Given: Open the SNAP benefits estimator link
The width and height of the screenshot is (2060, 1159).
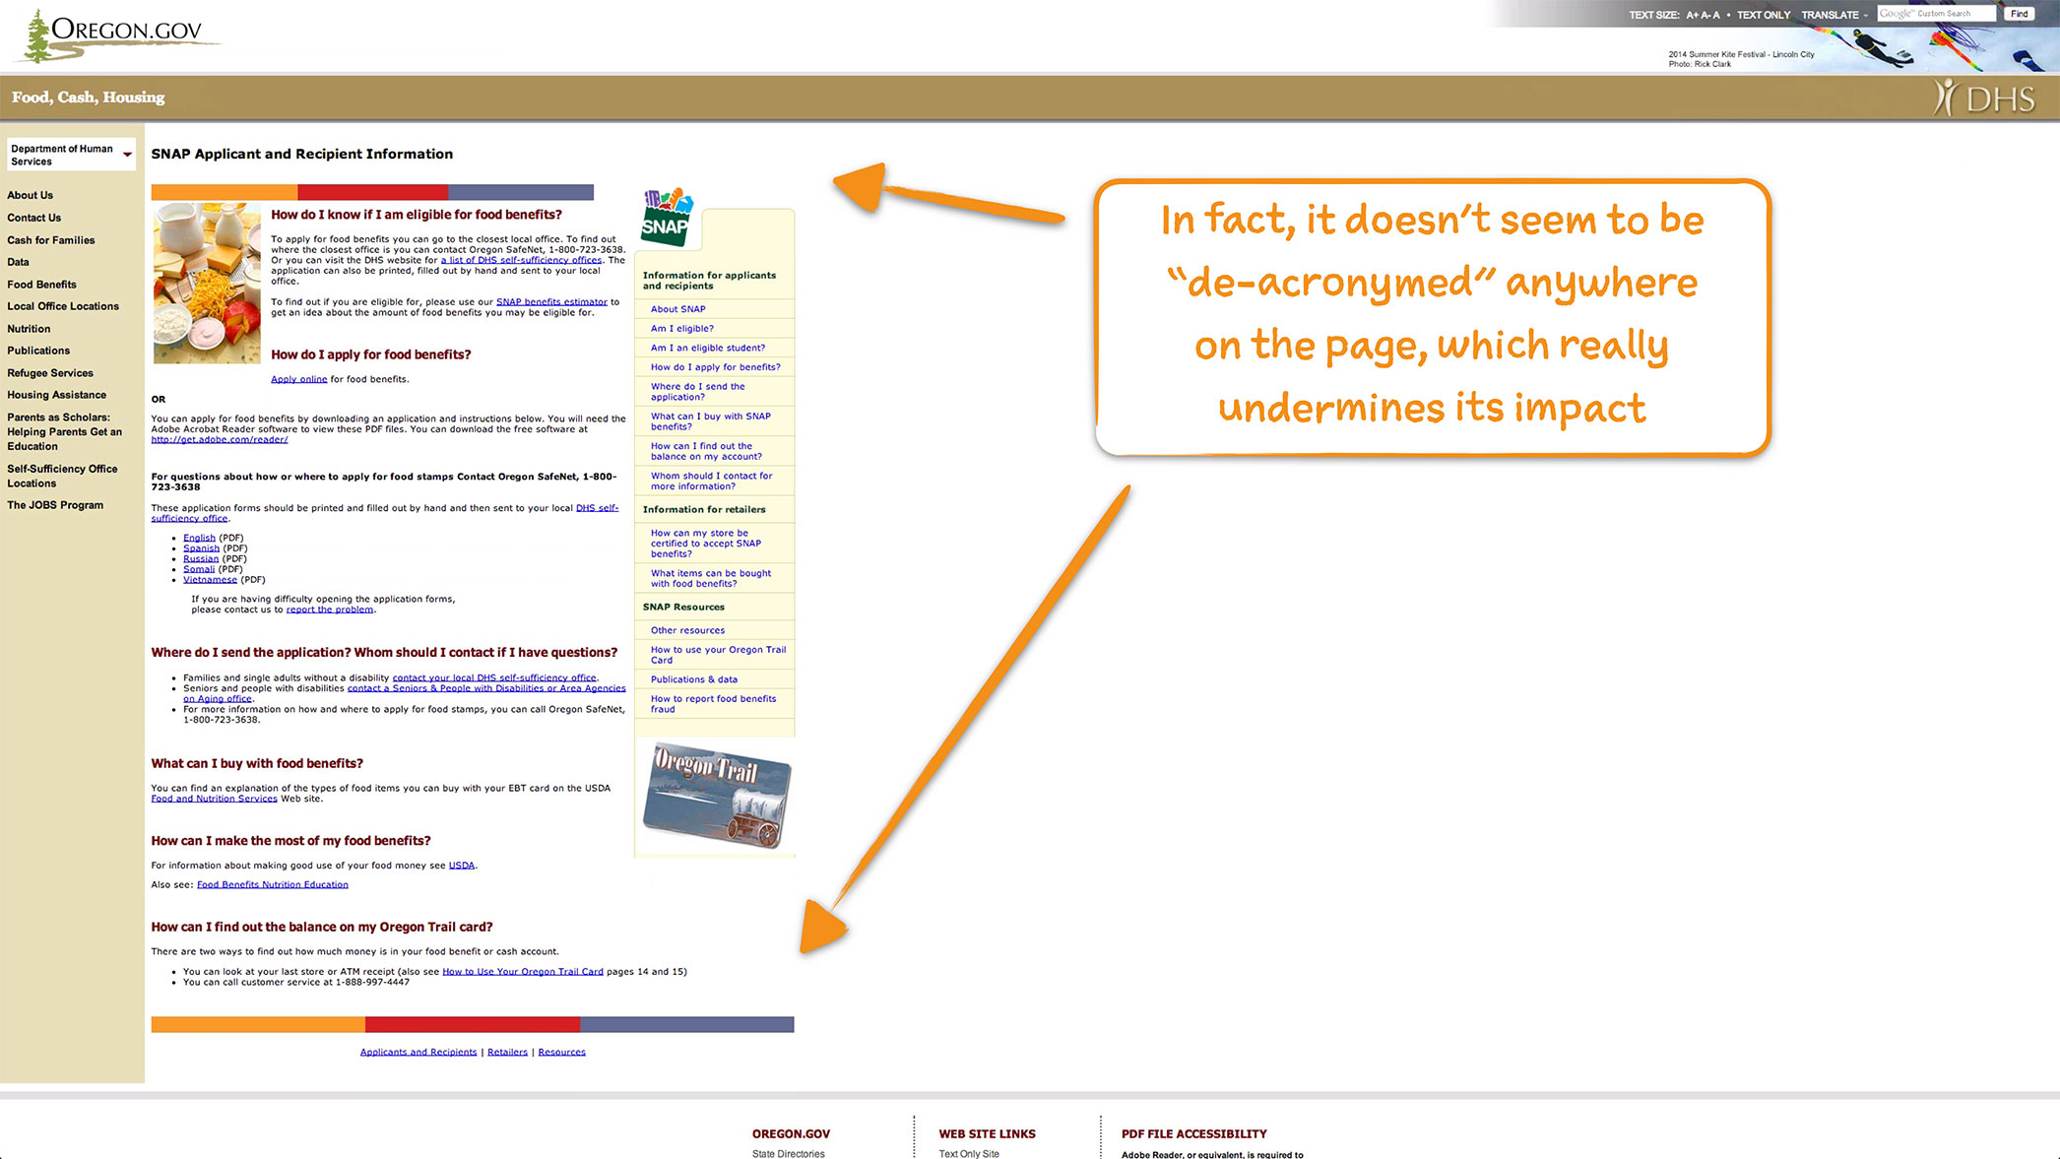Looking at the screenshot, I should 551,302.
